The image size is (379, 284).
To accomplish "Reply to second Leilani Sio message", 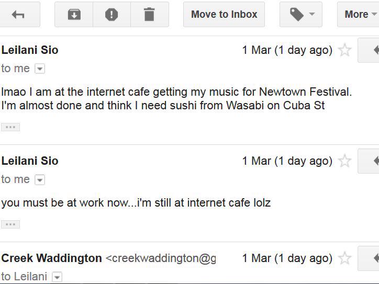I will tap(371, 161).
